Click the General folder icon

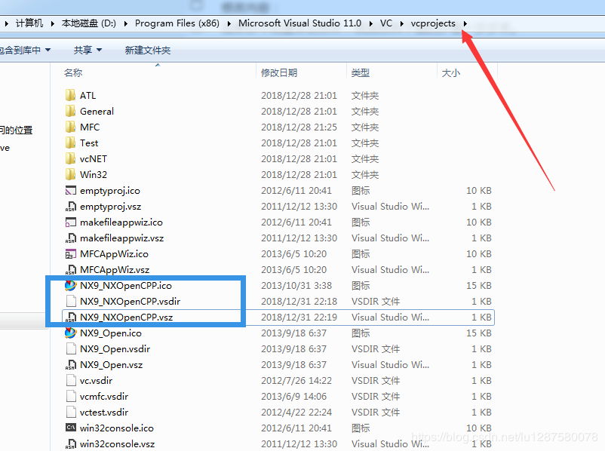[71, 111]
